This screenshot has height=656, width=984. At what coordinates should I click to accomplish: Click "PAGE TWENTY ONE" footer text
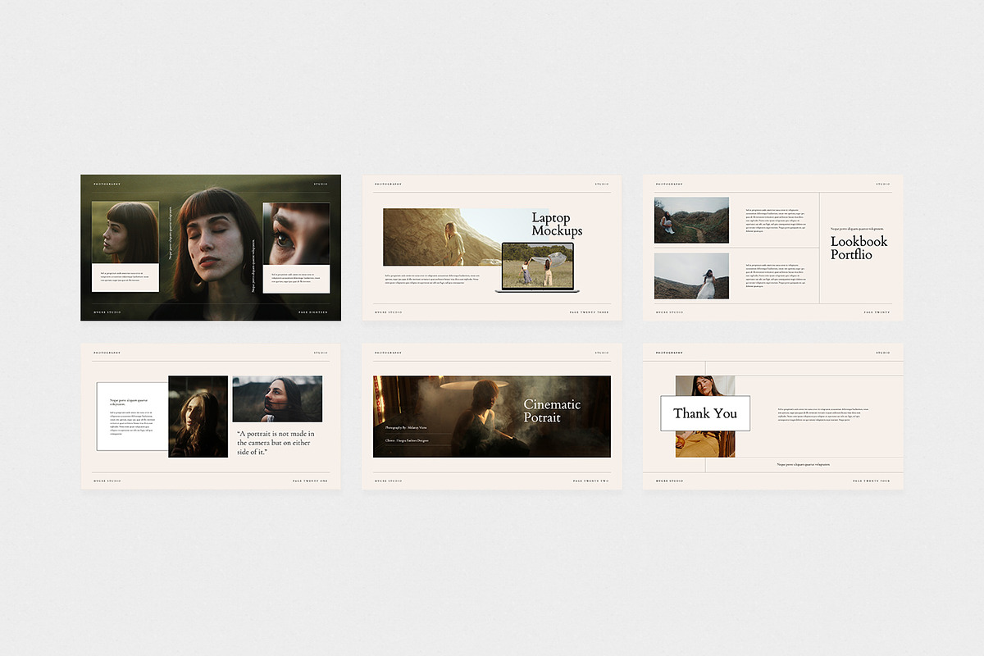tap(311, 481)
